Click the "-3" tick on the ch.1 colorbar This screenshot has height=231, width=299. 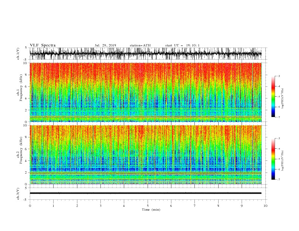pyautogui.click(x=278, y=76)
